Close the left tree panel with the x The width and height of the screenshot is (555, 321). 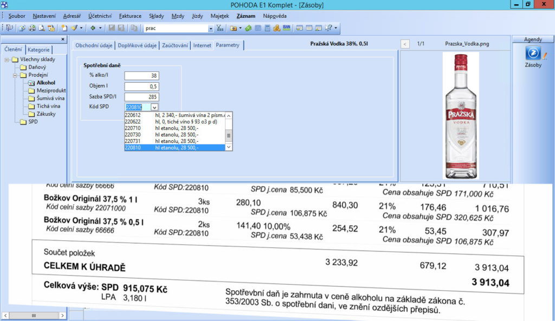point(63,39)
